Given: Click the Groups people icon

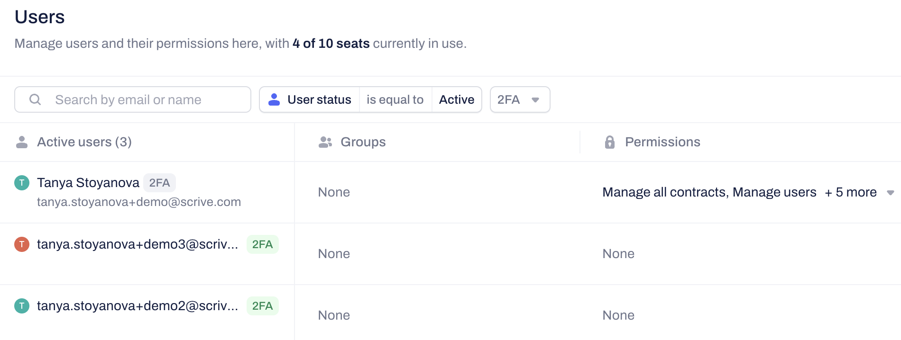Looking at the screenshot, I should pos(325,142).
